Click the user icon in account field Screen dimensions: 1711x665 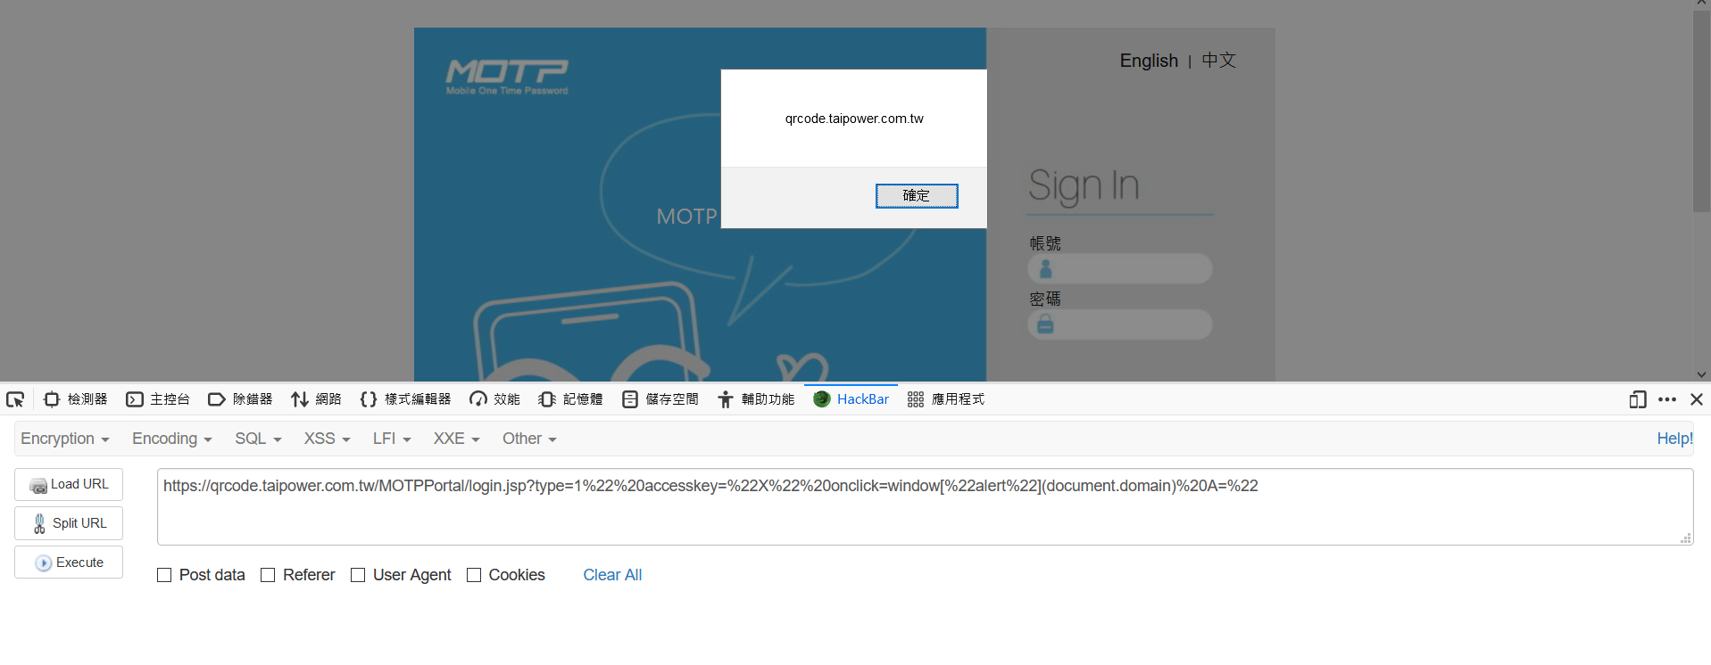[x=1045, y=268]
